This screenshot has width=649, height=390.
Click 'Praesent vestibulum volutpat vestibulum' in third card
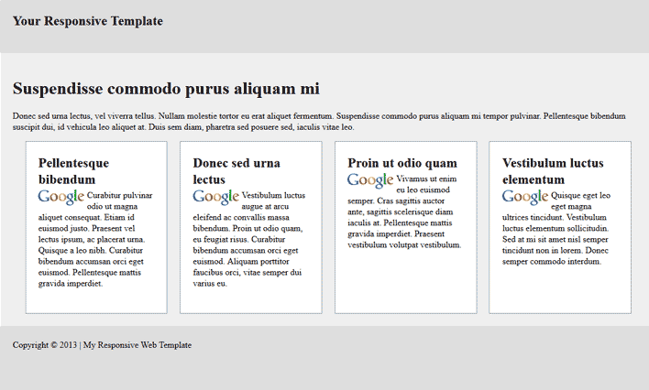tap(405, 244)
